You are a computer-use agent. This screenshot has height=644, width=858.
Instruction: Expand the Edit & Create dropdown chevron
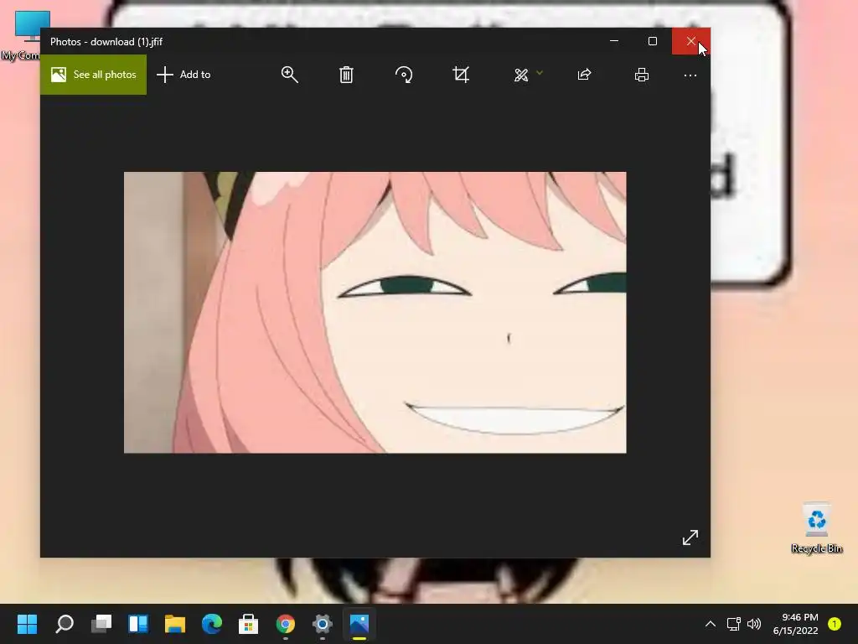[540, 73]
